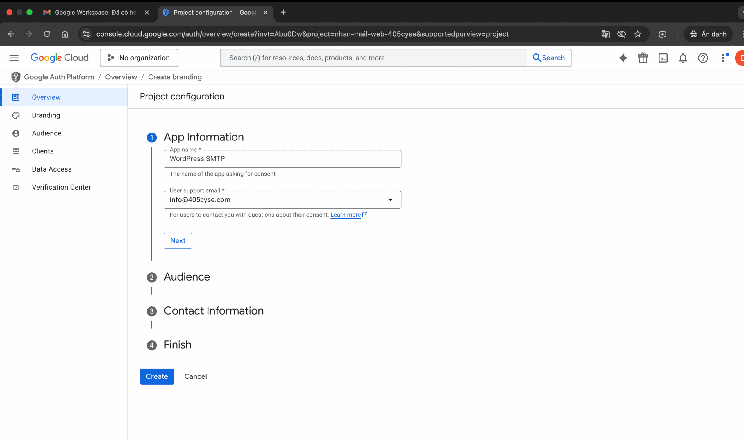The height and width of the screenshot is (441, 744).
Task: Translate this page icon
Action: point(606,34)
